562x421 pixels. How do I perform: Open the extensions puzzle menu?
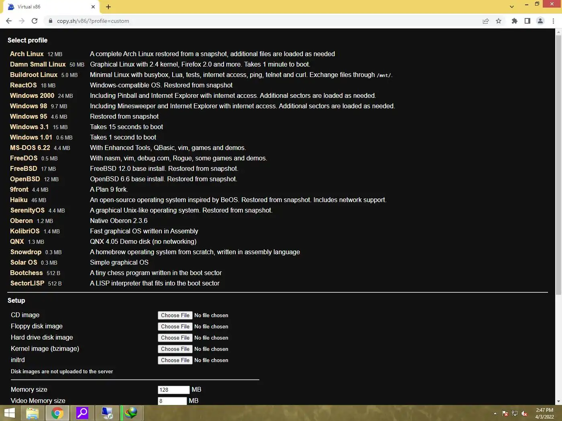point(515,21)
